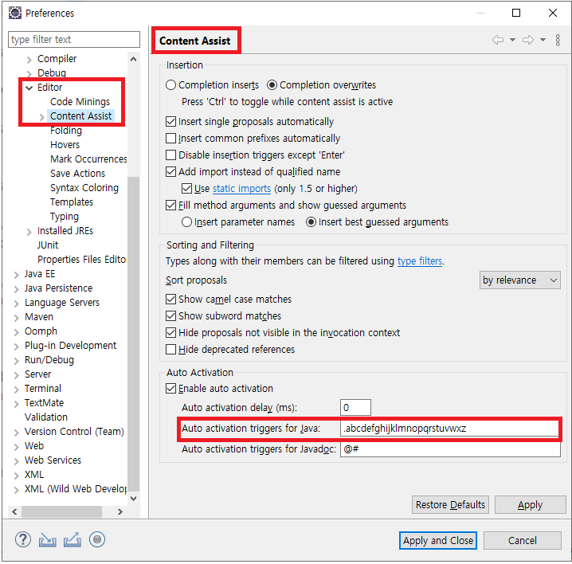Open Typing preference page
Viewport: 572px width, 564px height.
click(65, 217)
